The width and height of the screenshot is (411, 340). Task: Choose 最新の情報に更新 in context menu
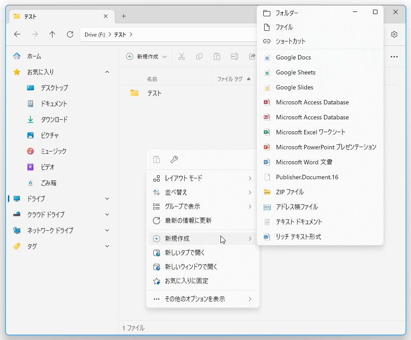click(203, 221)
